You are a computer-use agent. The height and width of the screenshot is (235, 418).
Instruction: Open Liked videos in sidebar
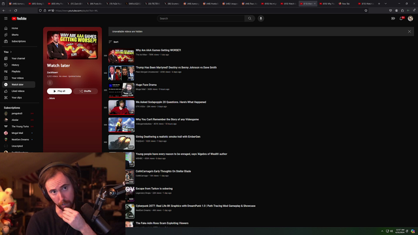(x=18, y=91)
